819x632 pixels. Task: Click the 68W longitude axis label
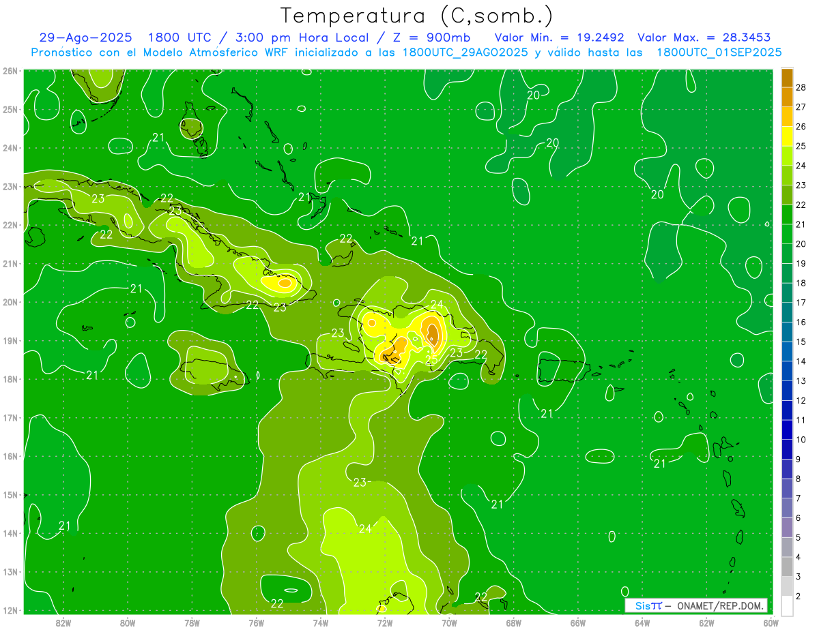(513, 622)
